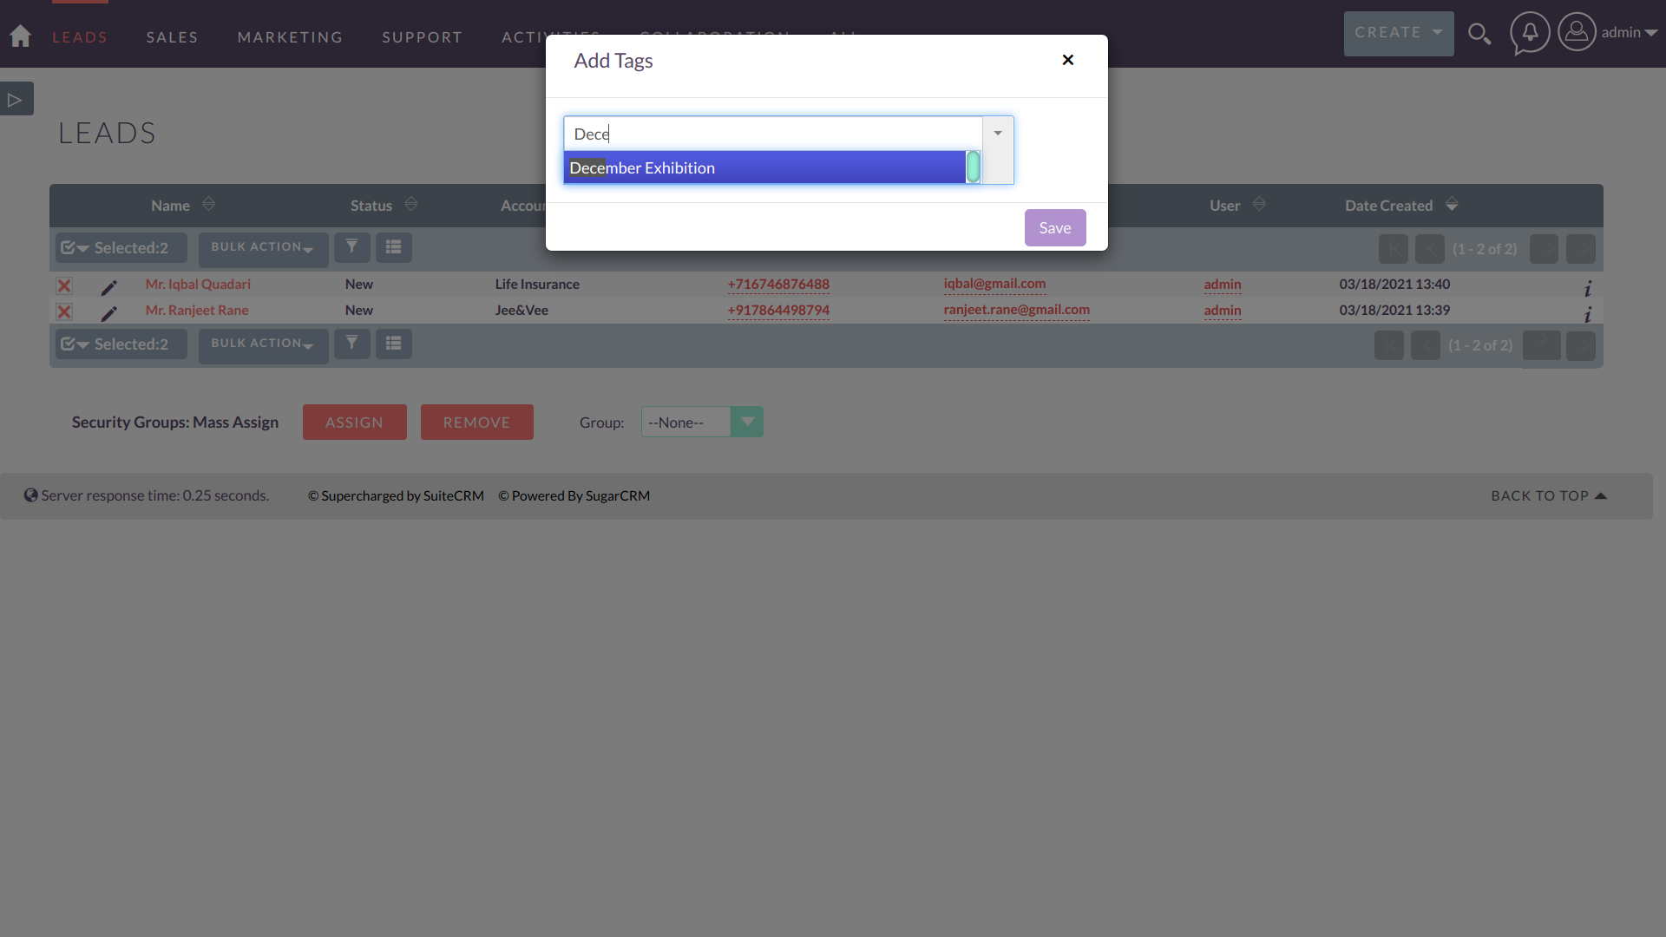
Task: Click the LEADS navigation menu item
Action: point(80,36)
